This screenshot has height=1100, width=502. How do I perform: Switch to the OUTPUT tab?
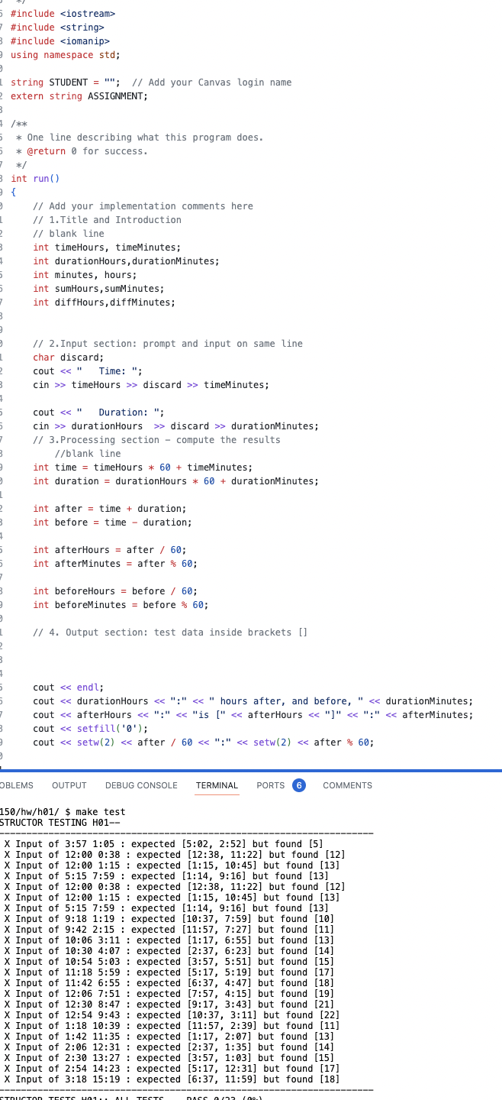[69, 785]
